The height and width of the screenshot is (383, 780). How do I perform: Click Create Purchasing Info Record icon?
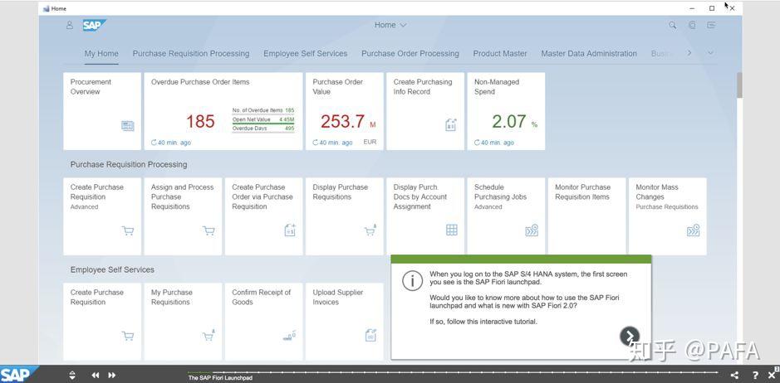(451, 124)
